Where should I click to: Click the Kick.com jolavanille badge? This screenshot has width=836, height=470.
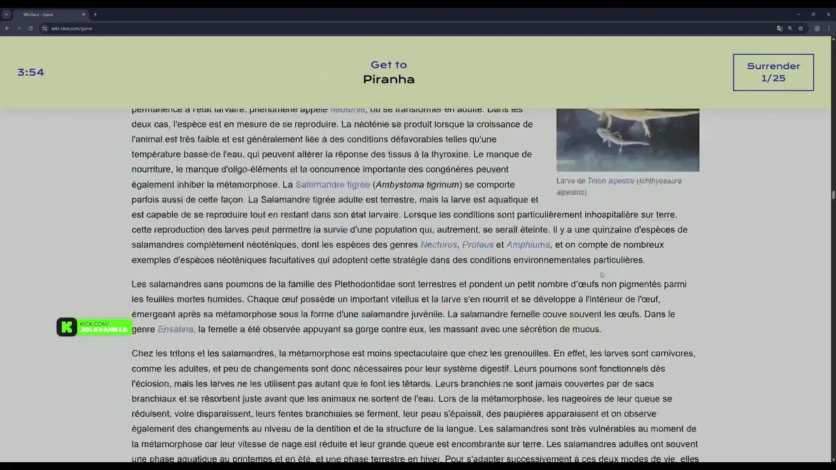(x=94, y=327)
